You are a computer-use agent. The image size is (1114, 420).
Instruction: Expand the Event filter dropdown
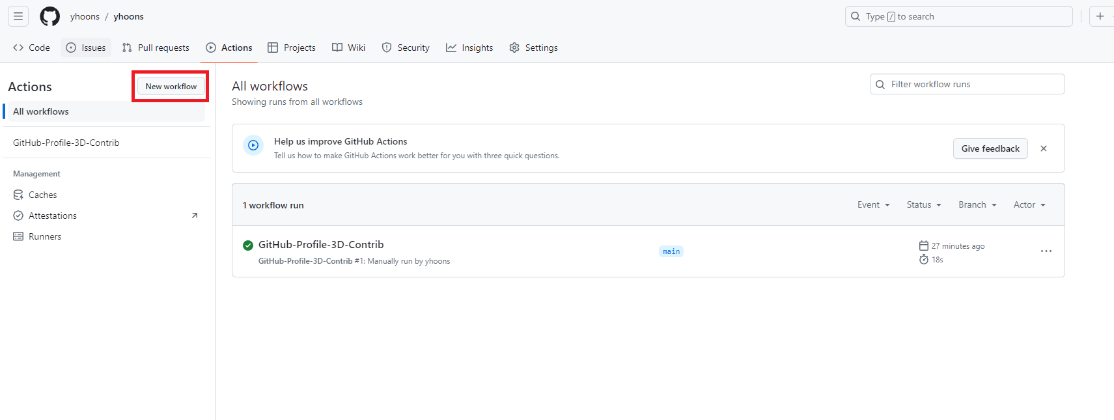pyautogui.click(x=873, y=204)
